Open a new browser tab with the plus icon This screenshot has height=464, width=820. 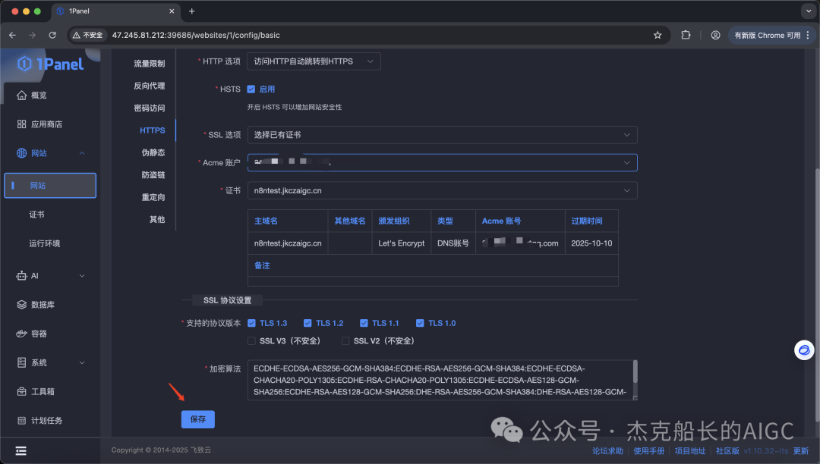192,11
